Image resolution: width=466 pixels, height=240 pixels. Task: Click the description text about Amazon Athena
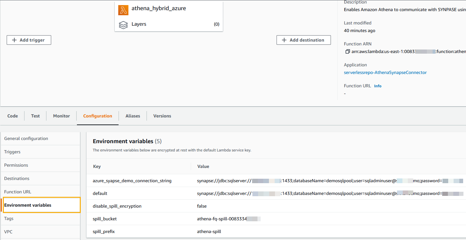pos(405,10)
